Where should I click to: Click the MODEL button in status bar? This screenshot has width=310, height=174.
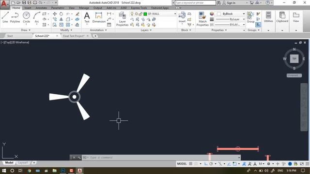[x=182, y=164]
